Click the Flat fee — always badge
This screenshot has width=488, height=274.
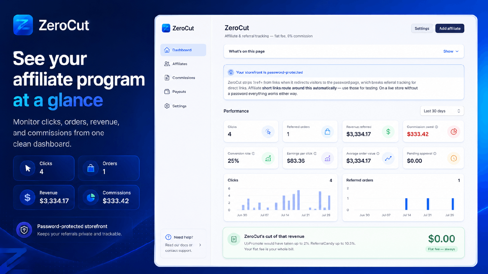coord(441,249)
